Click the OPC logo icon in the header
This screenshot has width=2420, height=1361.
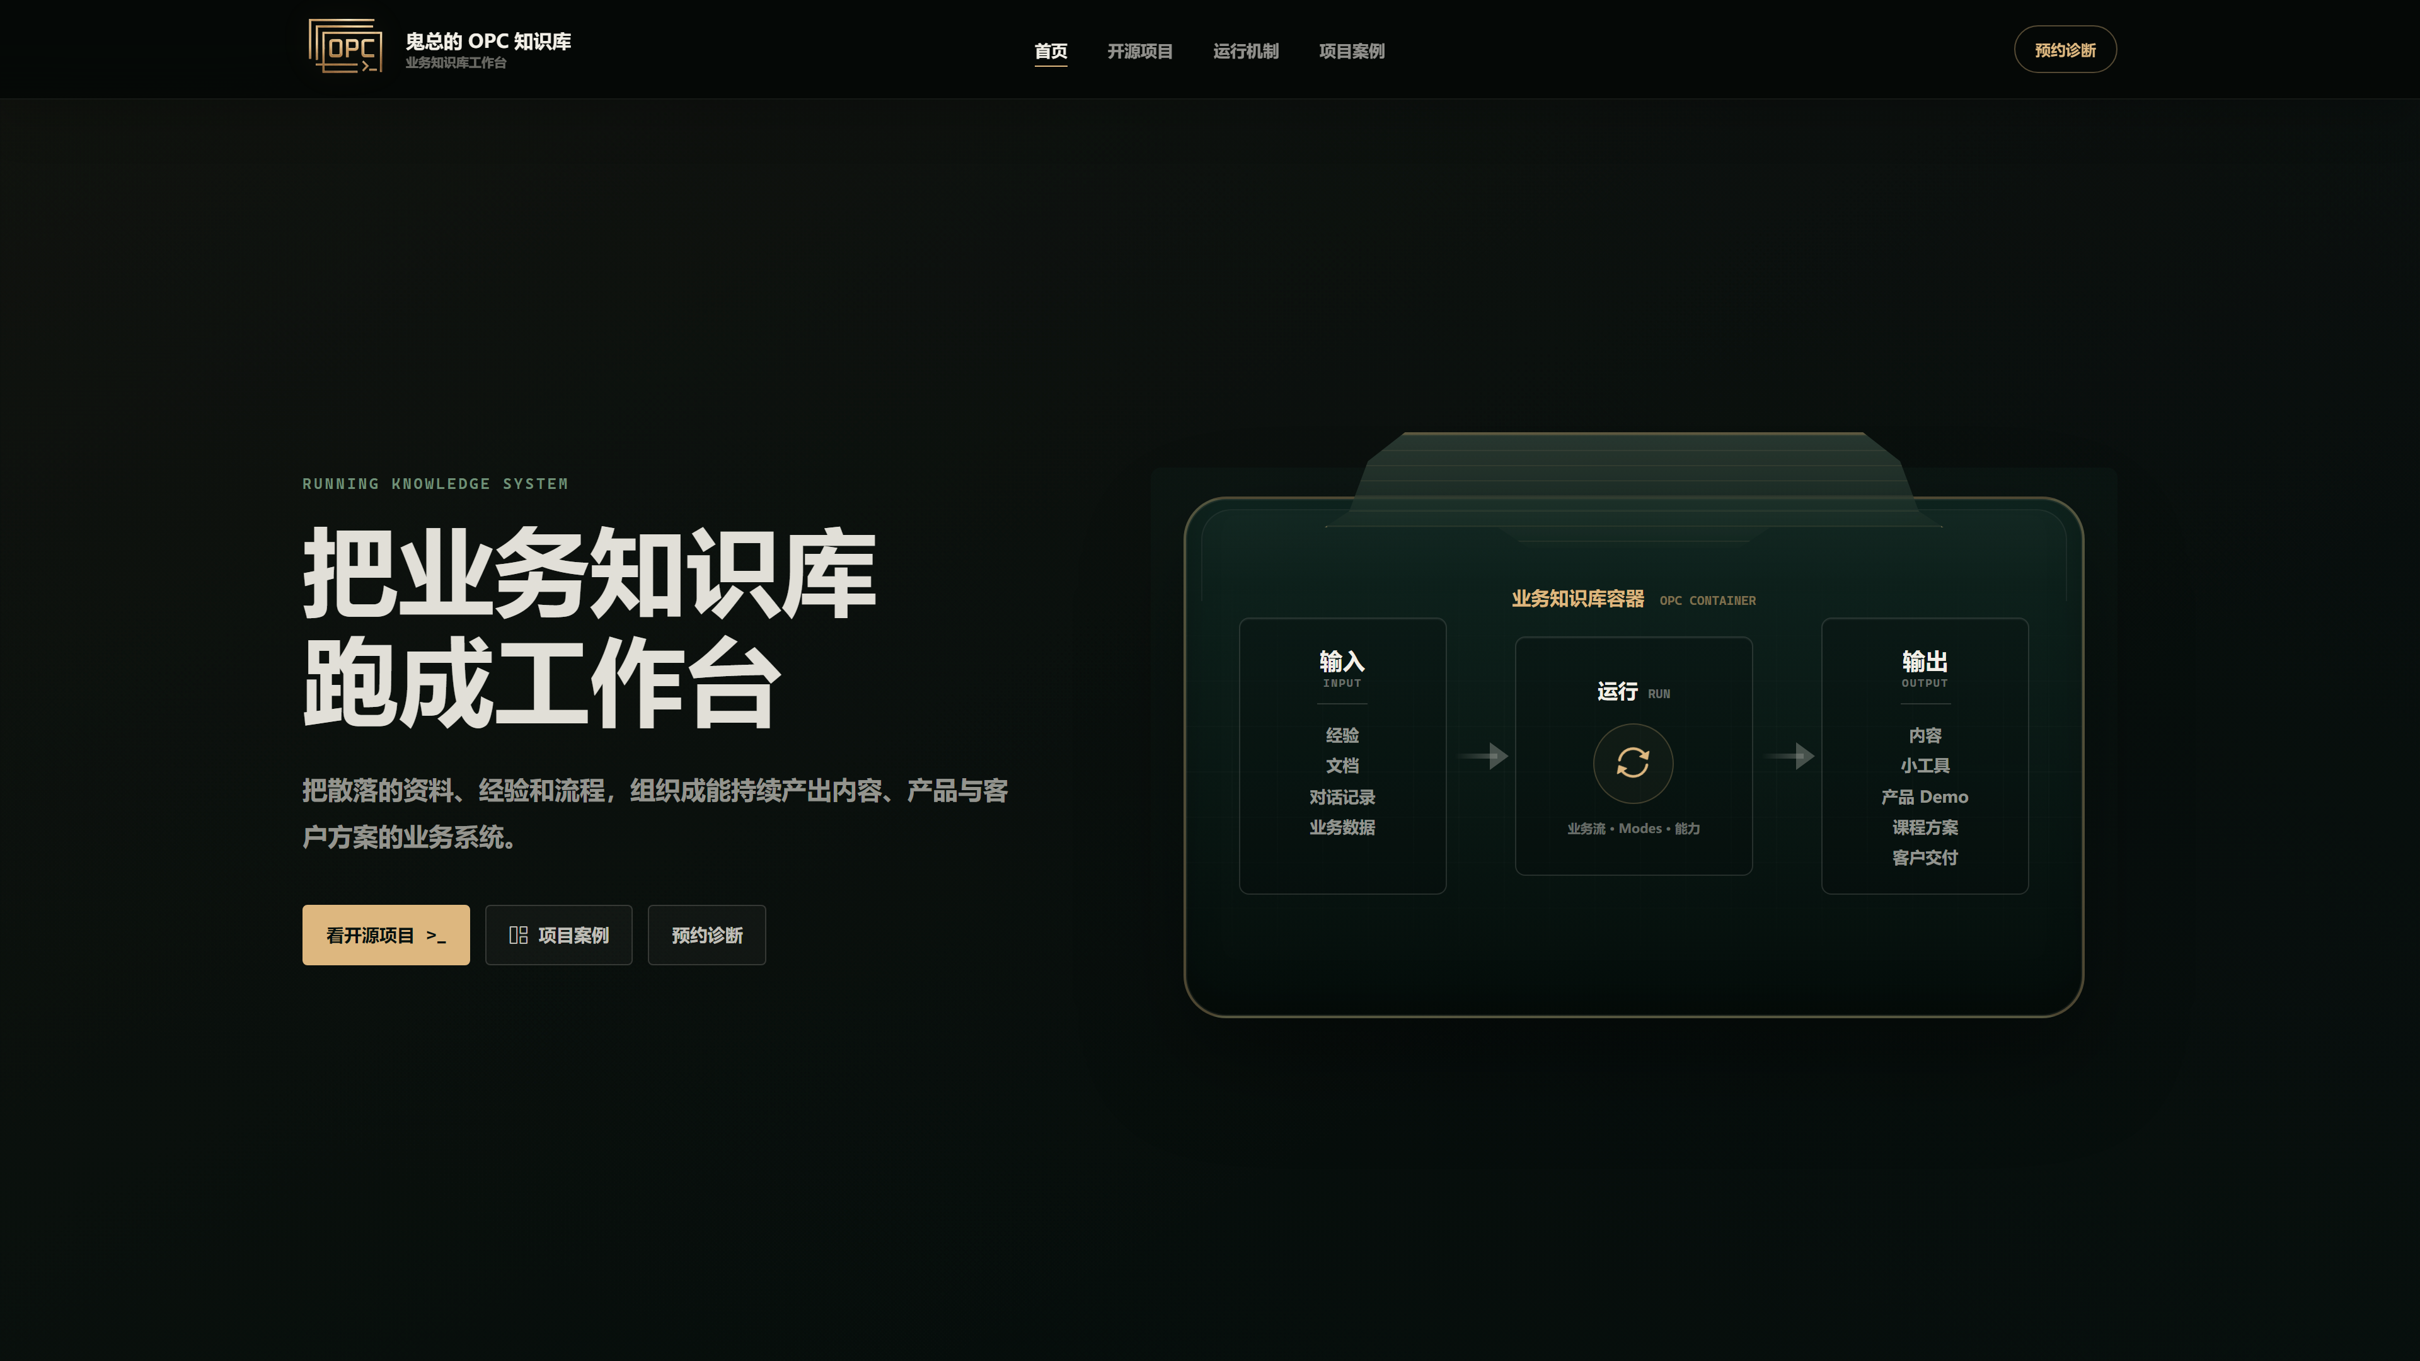pos(345,46)
